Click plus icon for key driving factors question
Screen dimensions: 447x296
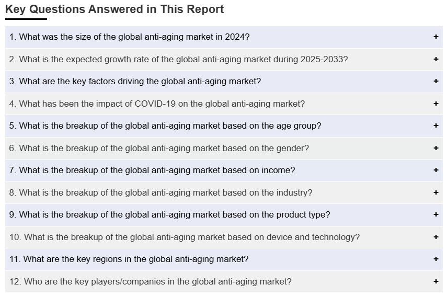point(435,82)
